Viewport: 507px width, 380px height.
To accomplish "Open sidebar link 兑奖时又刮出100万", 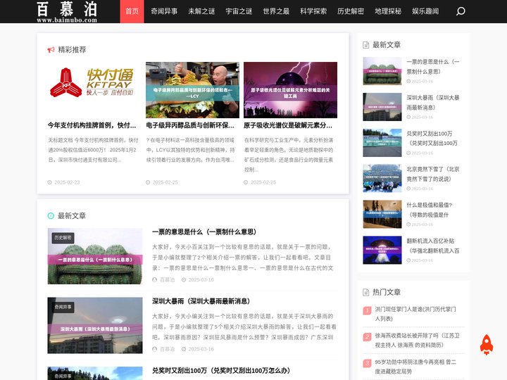I will (x=432, y=139).
